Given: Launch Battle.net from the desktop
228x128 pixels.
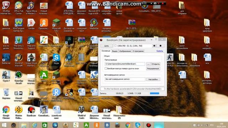Looking at the screenshot, I should pyautogui.click(x=6, y=59).
